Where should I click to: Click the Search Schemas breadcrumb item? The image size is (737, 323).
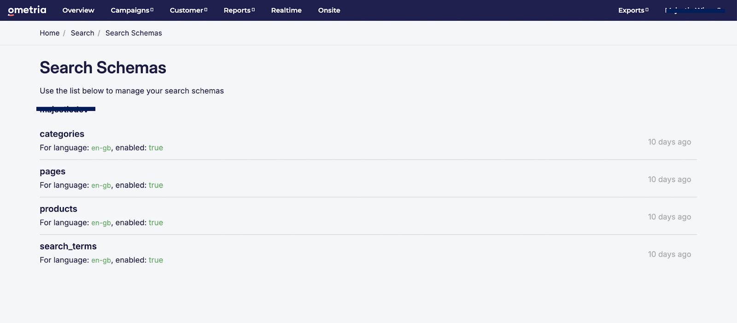pos(134,33)
